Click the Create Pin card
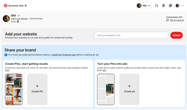Screen dimensions: 187x110 tap(37, 89)
